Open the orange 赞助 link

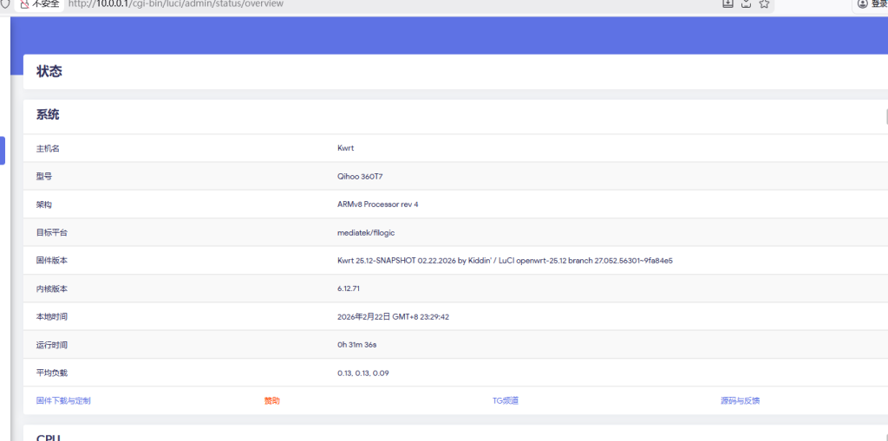click(271, 401)
